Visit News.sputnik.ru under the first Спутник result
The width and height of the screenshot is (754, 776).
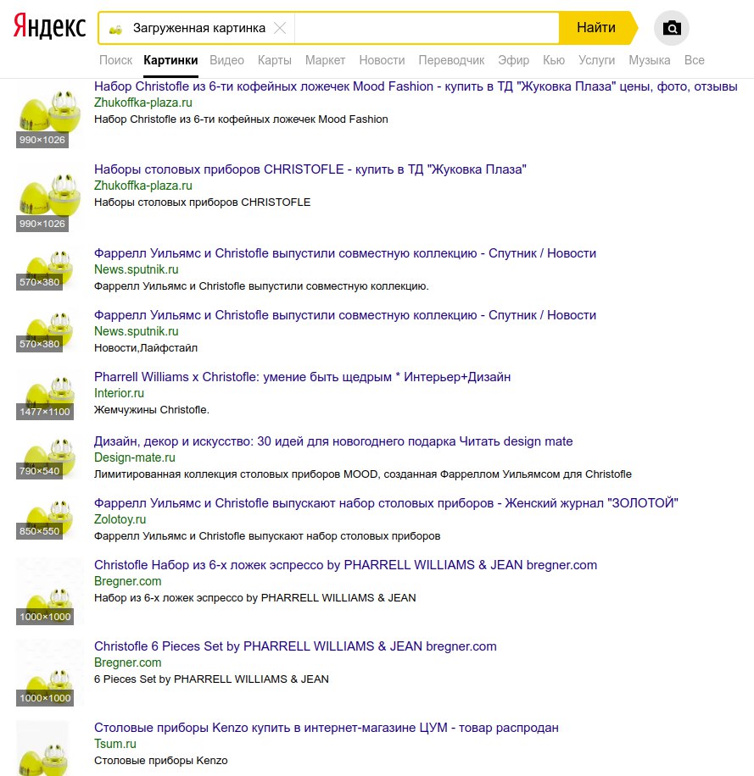tap(137, 269)
